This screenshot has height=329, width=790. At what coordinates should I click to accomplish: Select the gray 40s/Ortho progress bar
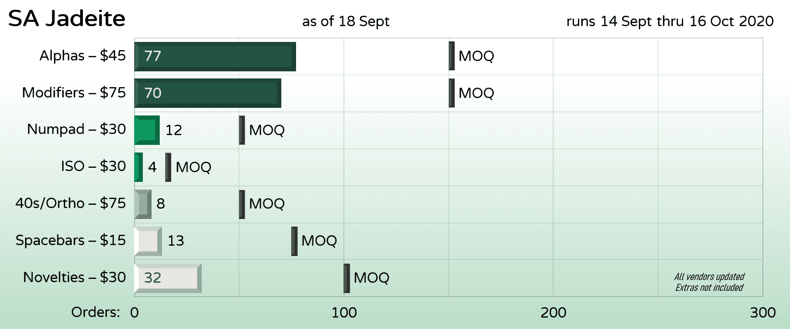(143, 204)
